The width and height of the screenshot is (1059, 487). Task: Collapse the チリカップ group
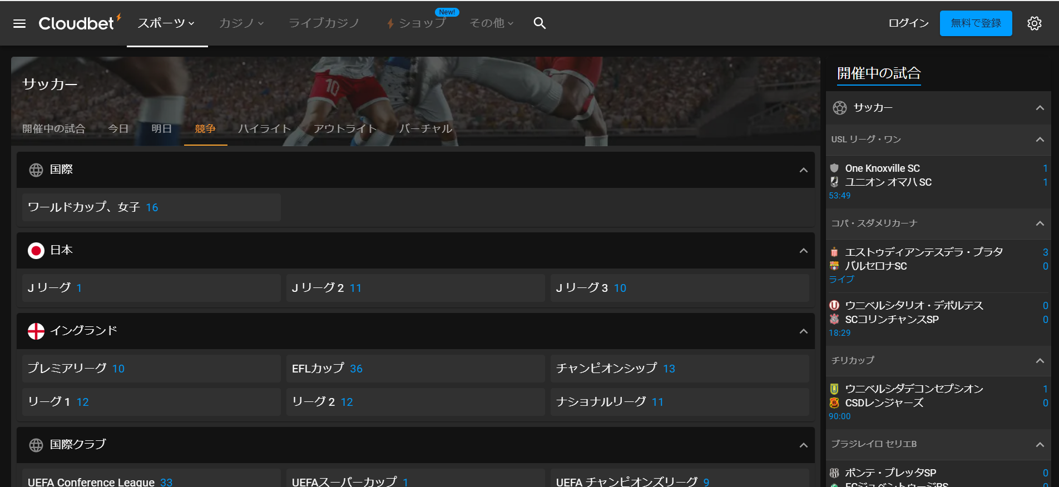1040,361
